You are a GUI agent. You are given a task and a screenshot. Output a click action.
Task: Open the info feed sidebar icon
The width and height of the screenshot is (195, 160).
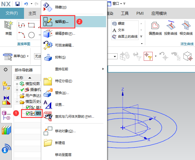6,148
